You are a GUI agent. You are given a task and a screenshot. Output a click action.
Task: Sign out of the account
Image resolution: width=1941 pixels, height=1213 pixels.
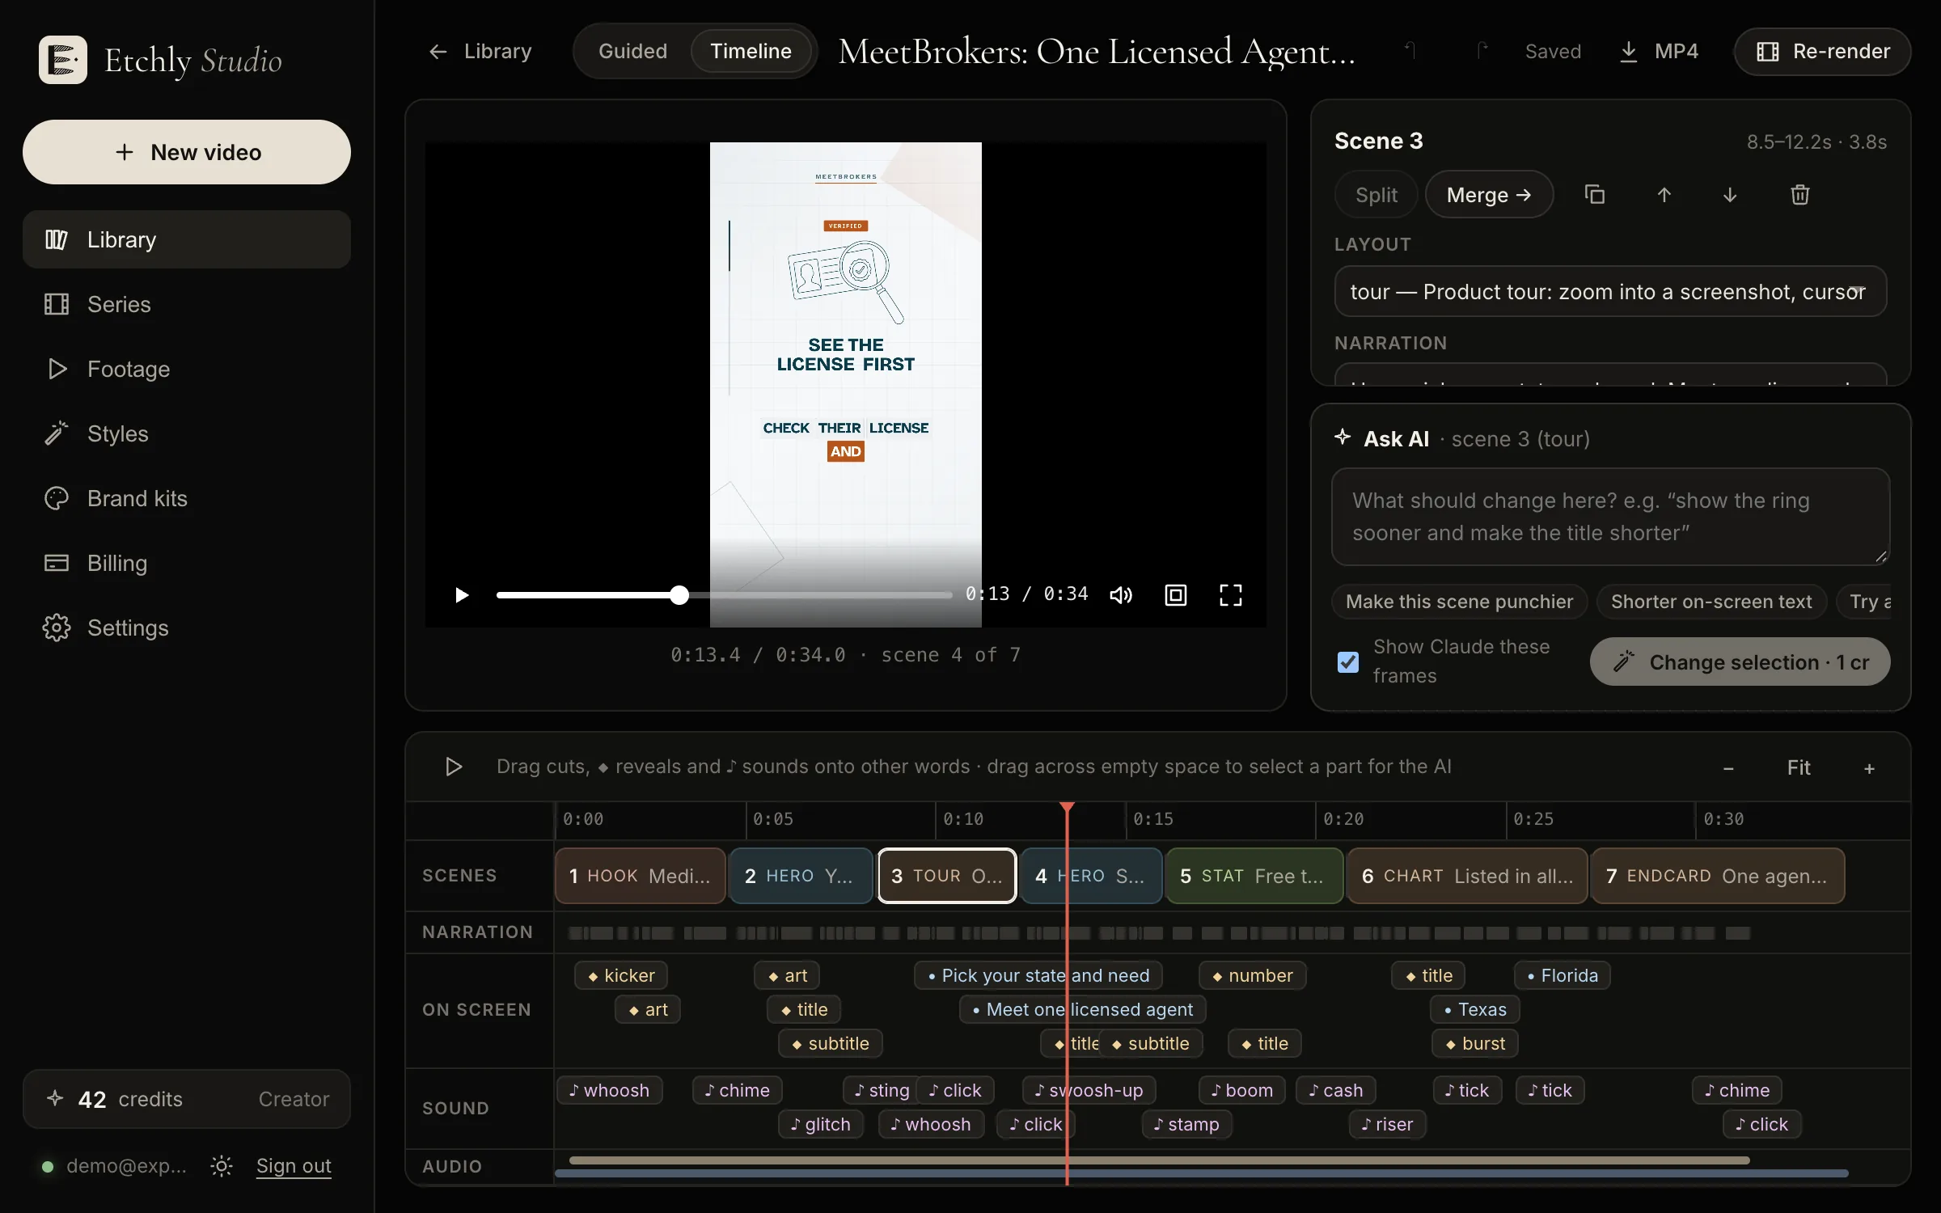[294, 1165]
